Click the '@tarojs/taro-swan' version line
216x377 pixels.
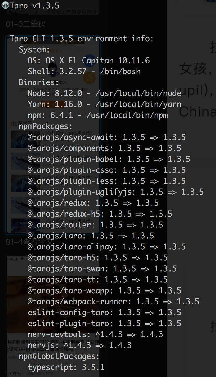click(102, 268)
